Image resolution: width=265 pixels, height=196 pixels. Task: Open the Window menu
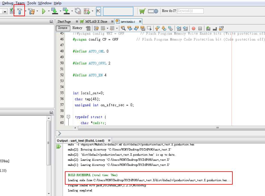pyautogui.click(x=45, y=3)
